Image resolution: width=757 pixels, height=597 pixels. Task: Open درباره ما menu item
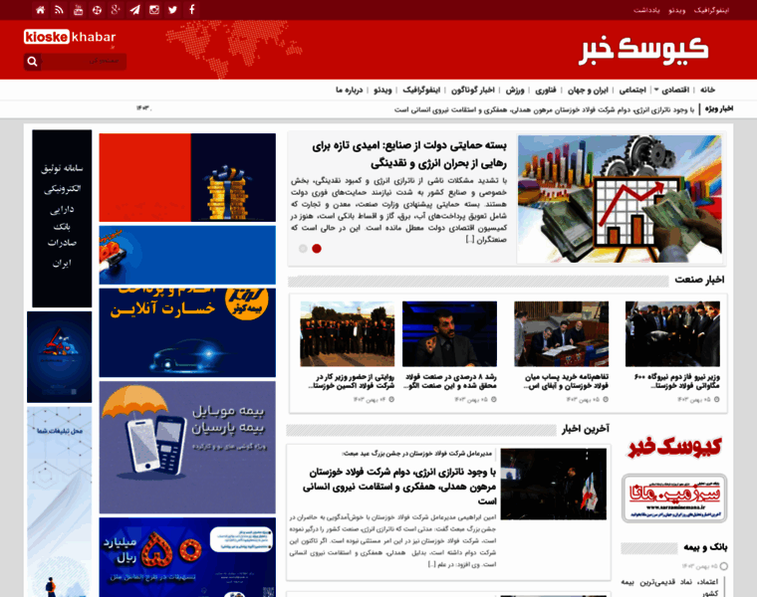coord(349,91)
